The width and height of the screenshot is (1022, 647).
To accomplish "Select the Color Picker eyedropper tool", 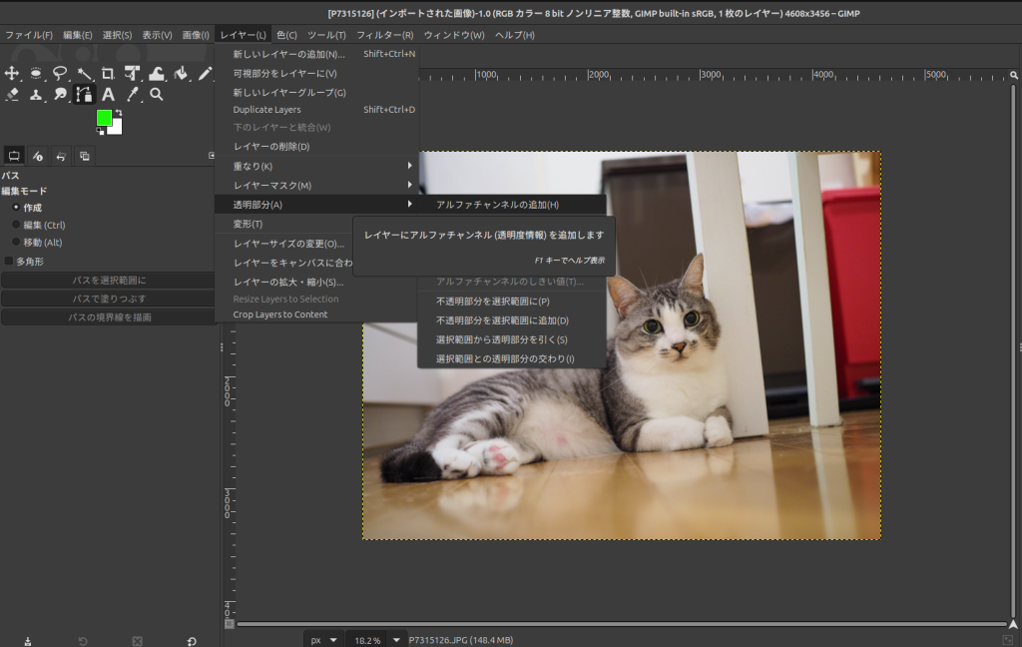I will [x=132, y=95].
